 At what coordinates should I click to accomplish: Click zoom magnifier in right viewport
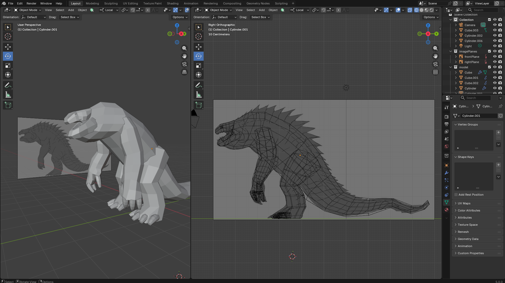pos(435,48)
